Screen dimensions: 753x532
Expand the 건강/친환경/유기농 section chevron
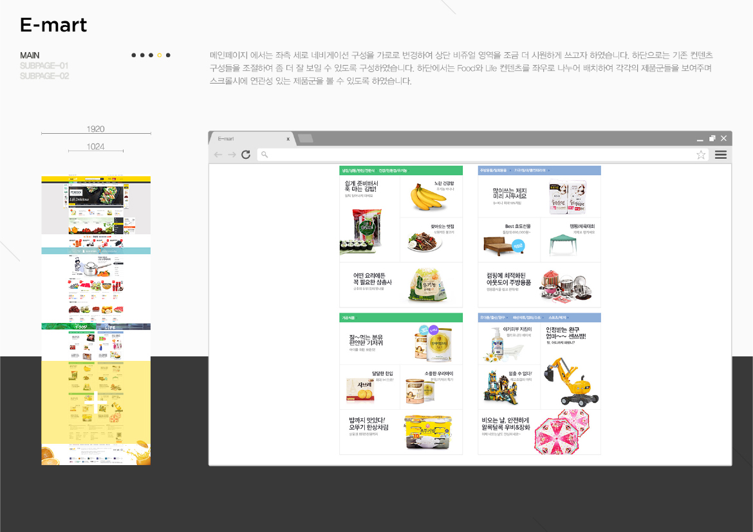coord(409,172)
